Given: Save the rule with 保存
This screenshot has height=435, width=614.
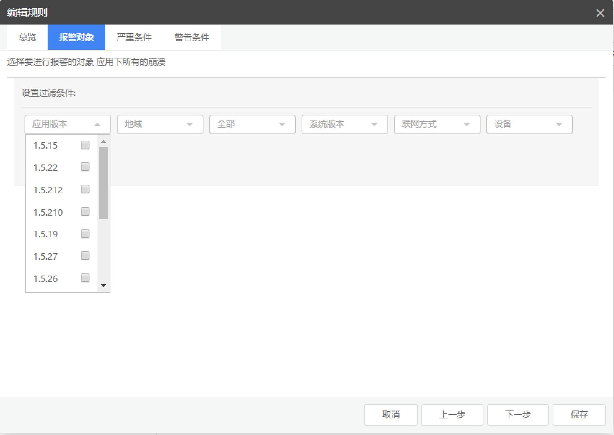Looking at the screenshot, I should [579, 415].
